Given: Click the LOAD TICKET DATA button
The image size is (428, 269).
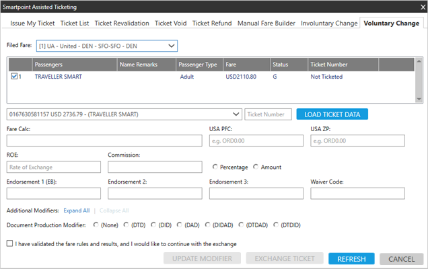Looking at the screenshot, I should [x=332, y=114].
